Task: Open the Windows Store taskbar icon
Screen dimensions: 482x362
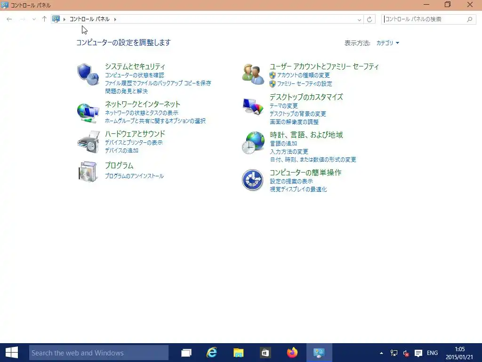Action: 265,353
